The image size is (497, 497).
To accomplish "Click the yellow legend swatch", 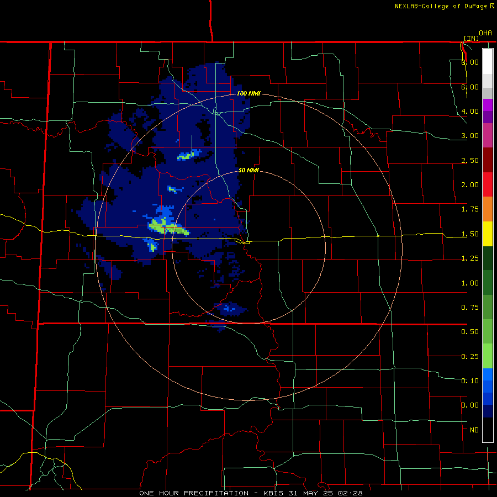I will click(488, 234).
